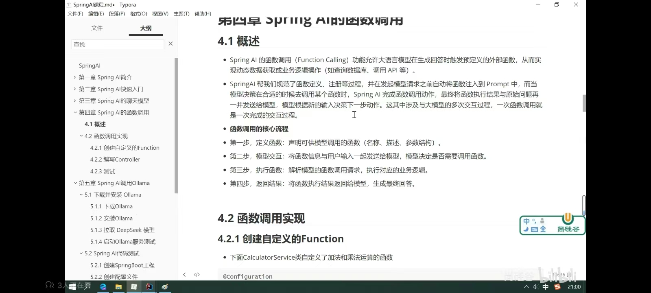This screenshot has height=293, width=651.
Task: Jump to 5.2.2 创建配置文件 outline item
Action: point(114,276)
